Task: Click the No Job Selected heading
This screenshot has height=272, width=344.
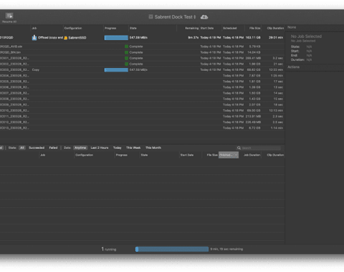Action: coord(306,37)
